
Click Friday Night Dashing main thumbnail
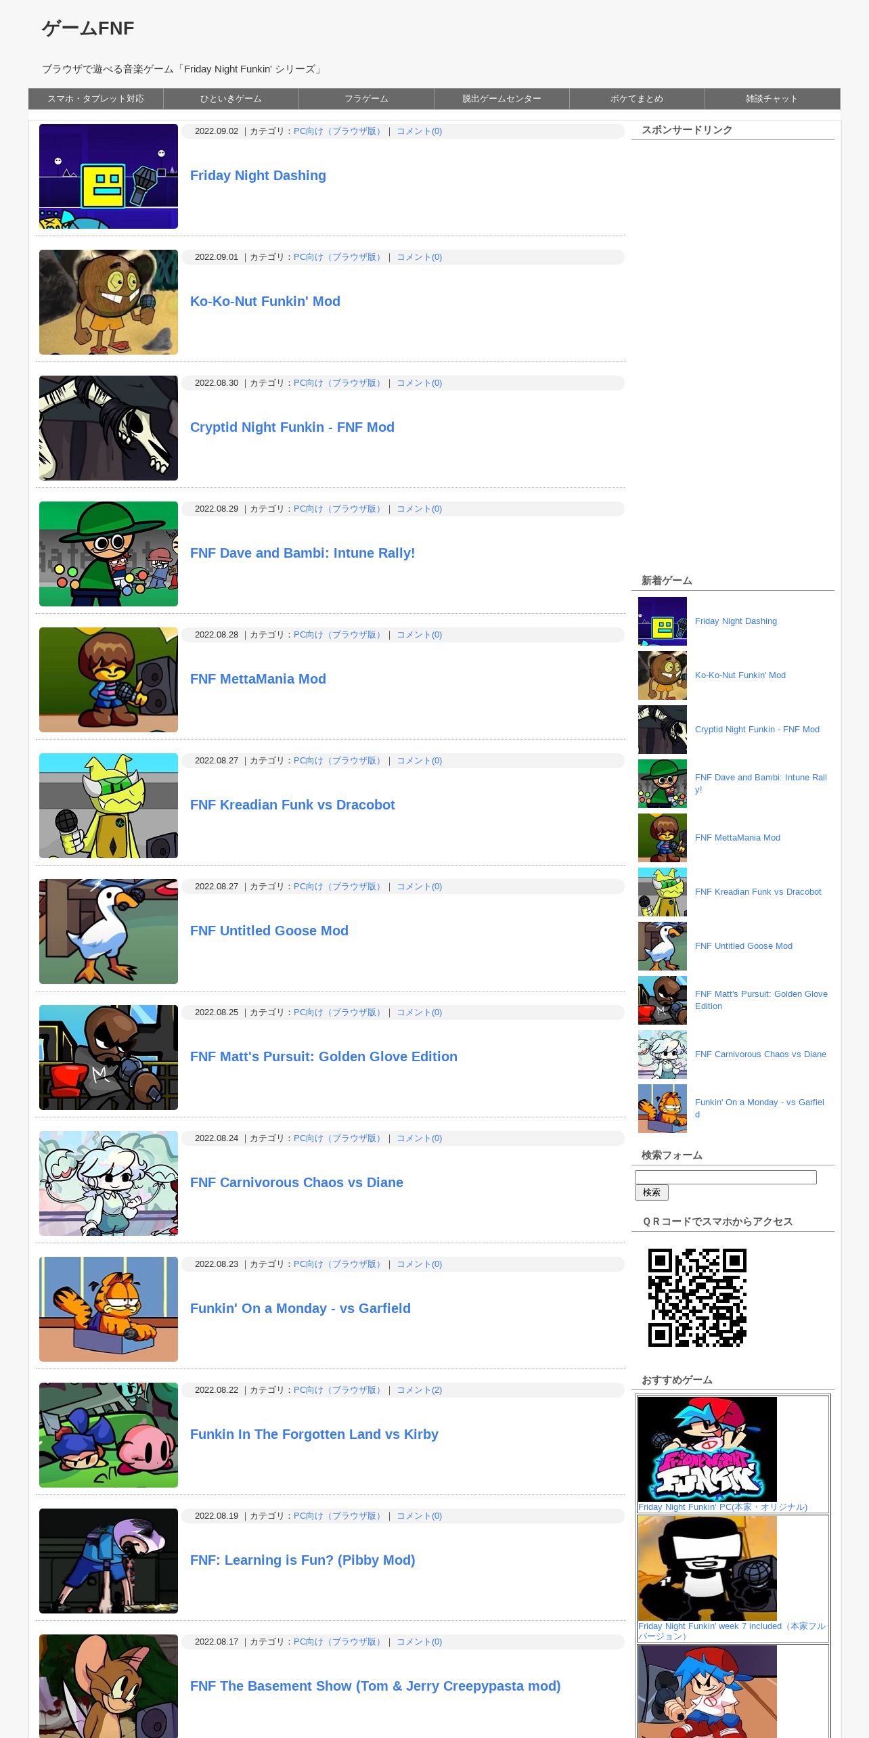tap(108, 176)
